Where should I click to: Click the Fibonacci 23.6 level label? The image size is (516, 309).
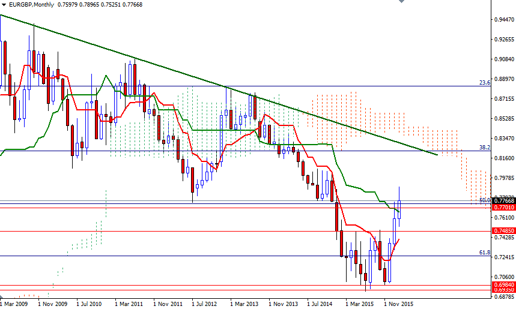(485, 83)
